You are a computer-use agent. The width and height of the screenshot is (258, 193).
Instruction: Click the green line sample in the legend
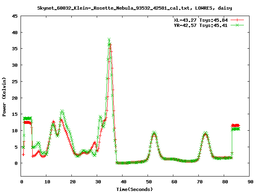tap(237, 25)
